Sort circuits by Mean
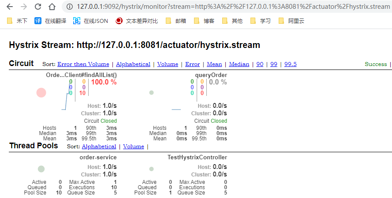Viewport: 392px width, 198px height. click(x=214, y=64)
